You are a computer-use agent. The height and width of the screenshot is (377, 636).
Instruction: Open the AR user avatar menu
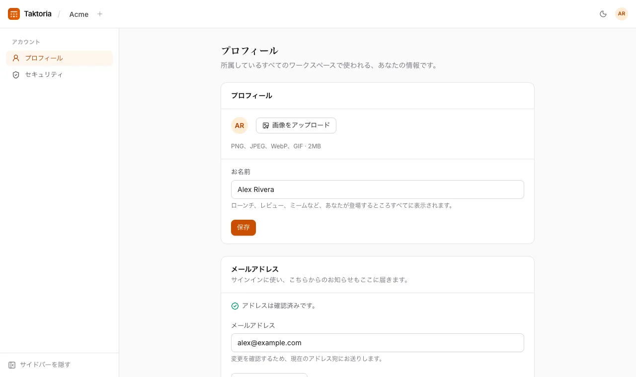[622, 14]
